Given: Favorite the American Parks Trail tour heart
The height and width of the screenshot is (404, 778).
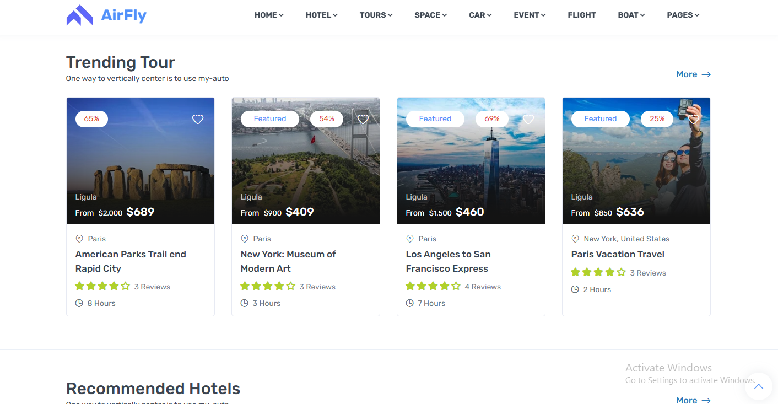Looking at the screenshot, I should 198,119.
